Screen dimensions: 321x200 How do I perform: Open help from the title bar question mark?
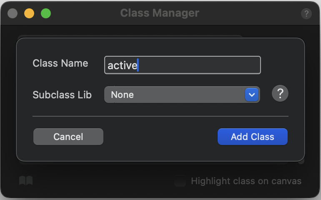(306, 13)
